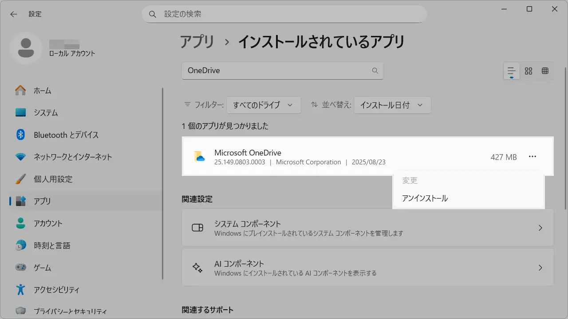This screenshot has height=319, width=568.
Task: Open アクセシビリティ settings
Action: (86, 290)
